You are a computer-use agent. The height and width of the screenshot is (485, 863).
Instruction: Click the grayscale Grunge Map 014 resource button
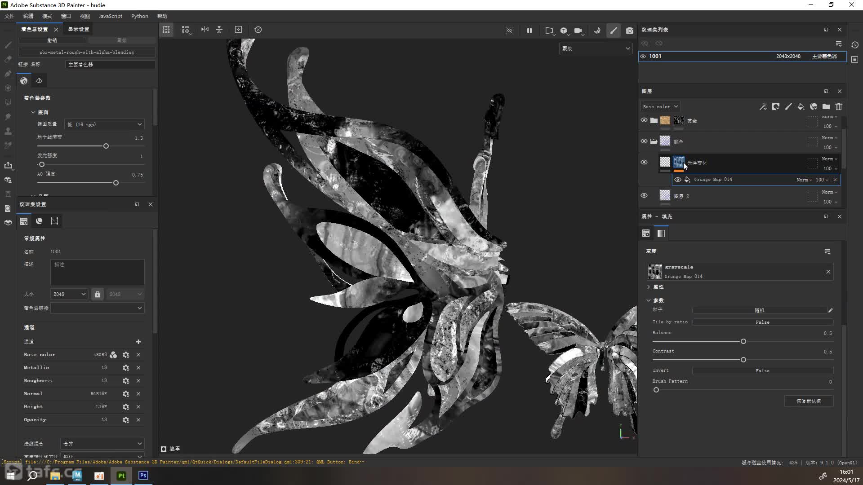point(740,272)
